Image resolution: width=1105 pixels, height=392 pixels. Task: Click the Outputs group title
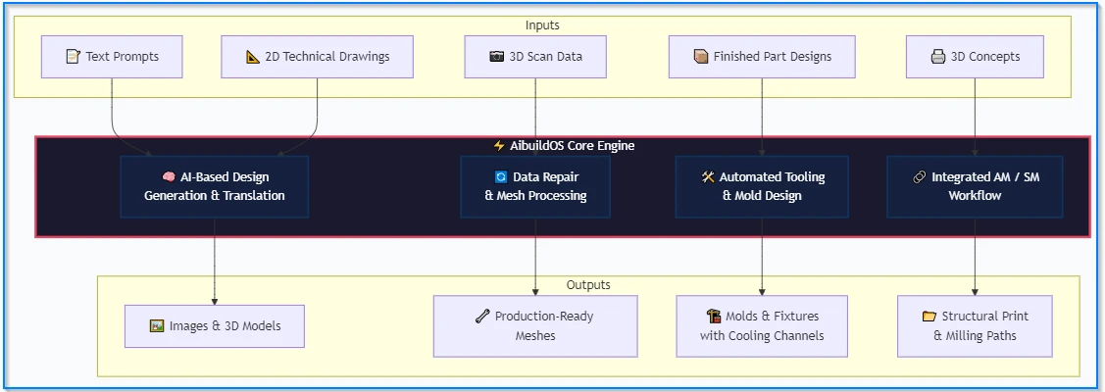pyautogui.click(x=588, y=285)
